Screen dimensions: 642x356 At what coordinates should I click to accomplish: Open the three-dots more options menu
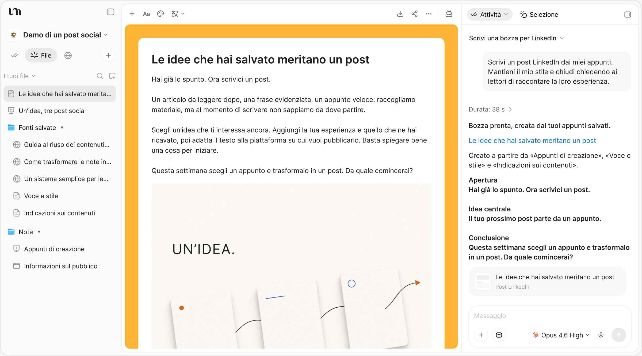click(429, 14)
